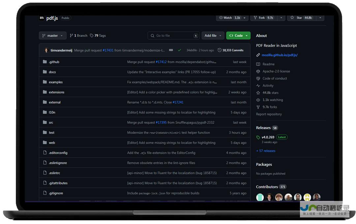
Task: Open the green Code dropdown button
Action: coord(238,36)
